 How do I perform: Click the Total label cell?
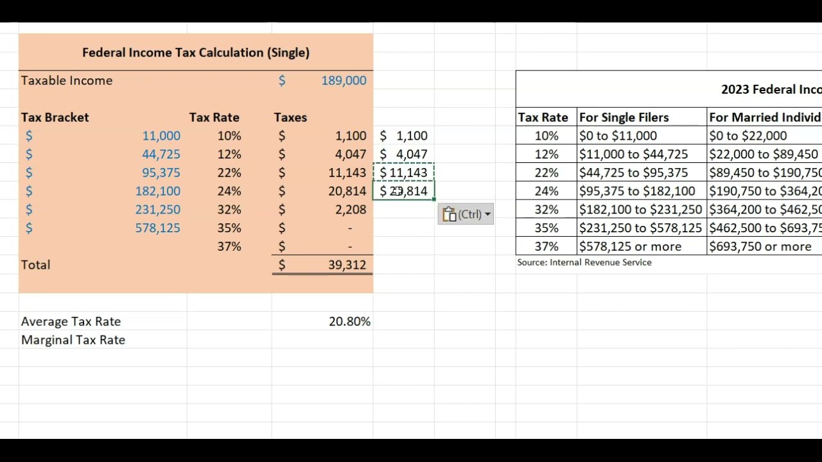pos(103,265)
